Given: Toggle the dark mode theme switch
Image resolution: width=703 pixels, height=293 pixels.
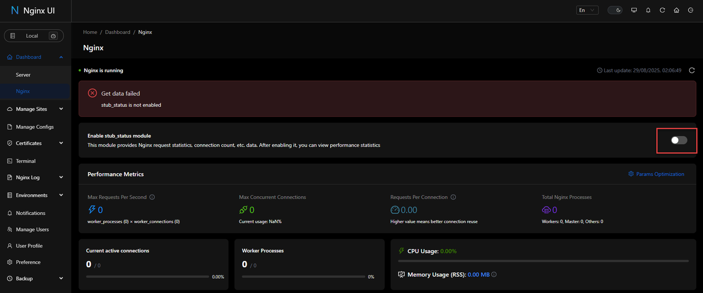Looking at the screenshot, I should pos(615,10).
